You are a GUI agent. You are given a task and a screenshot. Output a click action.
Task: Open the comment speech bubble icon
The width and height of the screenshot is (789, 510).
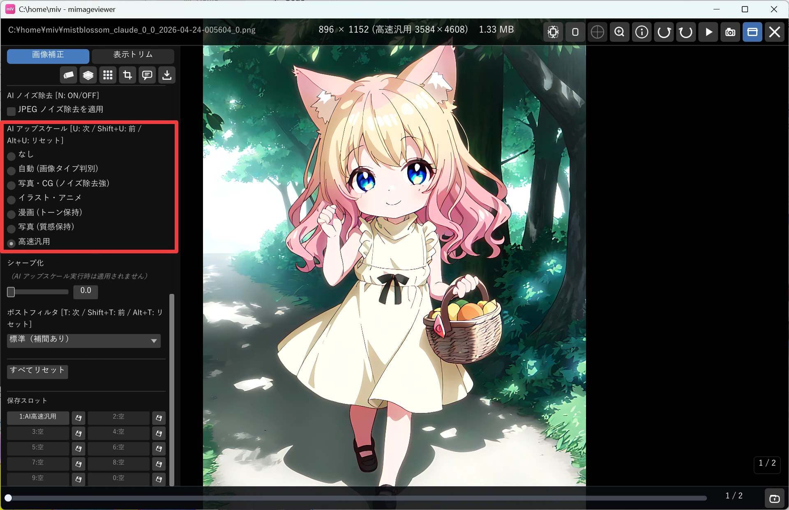(x=147, y=75)
